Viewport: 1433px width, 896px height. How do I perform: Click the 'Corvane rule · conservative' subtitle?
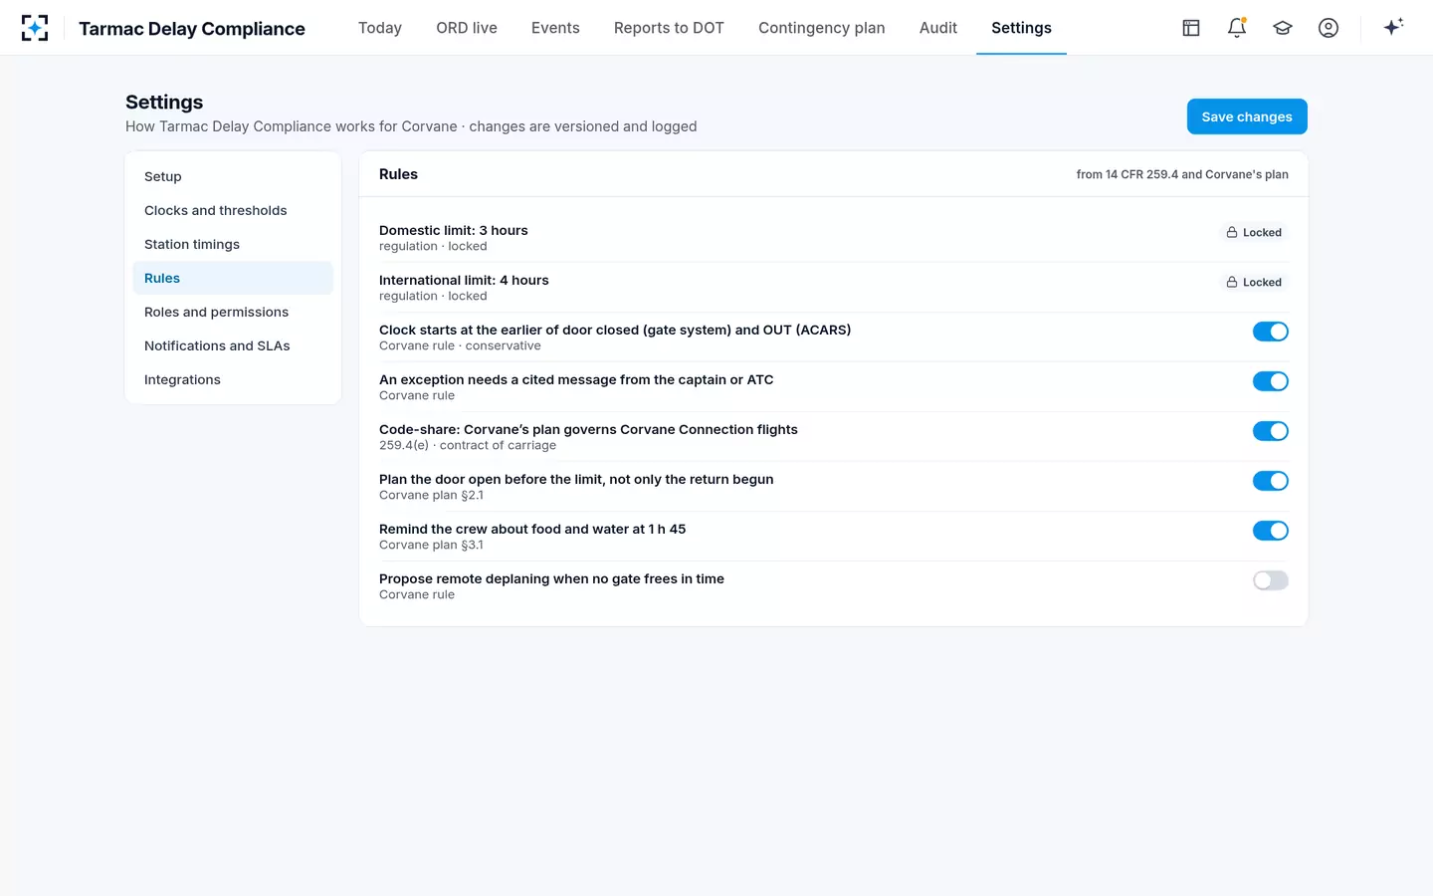pos(460,345)
